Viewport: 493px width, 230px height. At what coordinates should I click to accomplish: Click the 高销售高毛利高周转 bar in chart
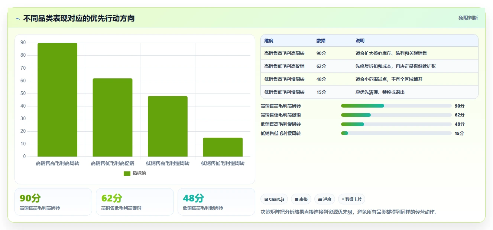coord(57,100)
